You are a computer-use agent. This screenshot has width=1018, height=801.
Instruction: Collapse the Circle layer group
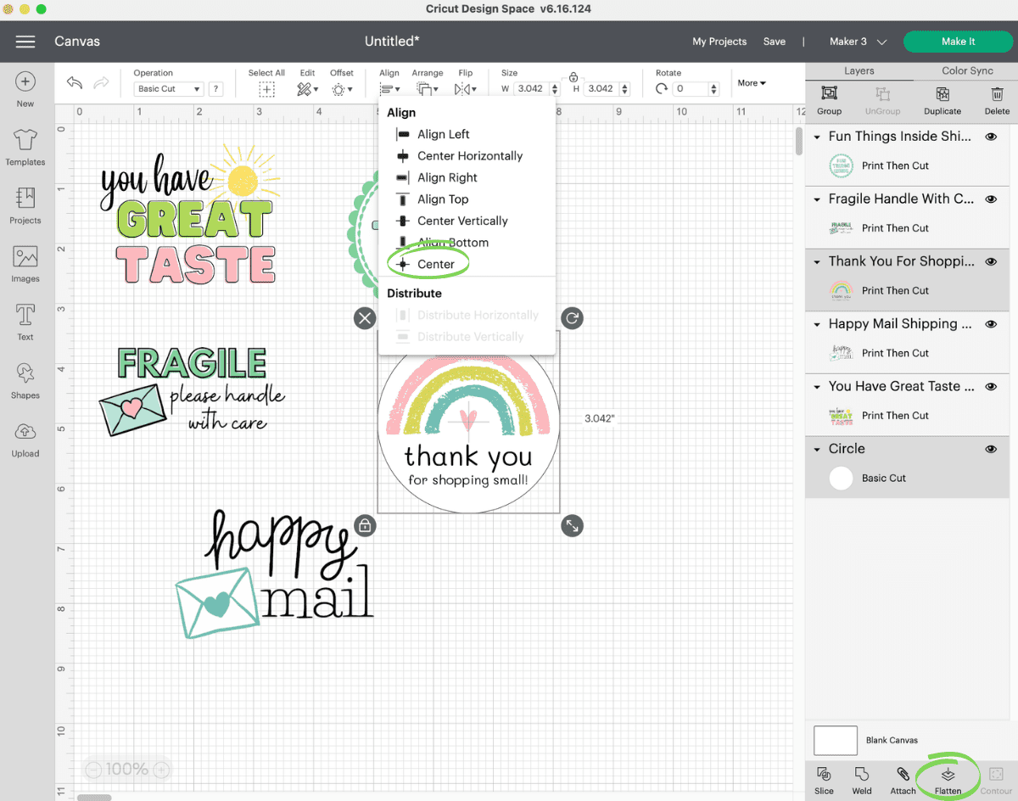click(x=818, y=449)
